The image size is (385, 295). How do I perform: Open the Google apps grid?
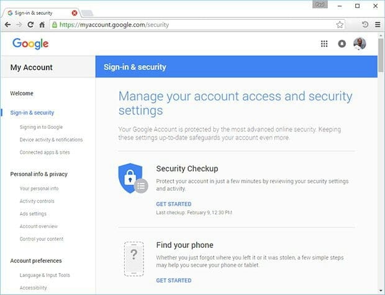tap(324, 44)
